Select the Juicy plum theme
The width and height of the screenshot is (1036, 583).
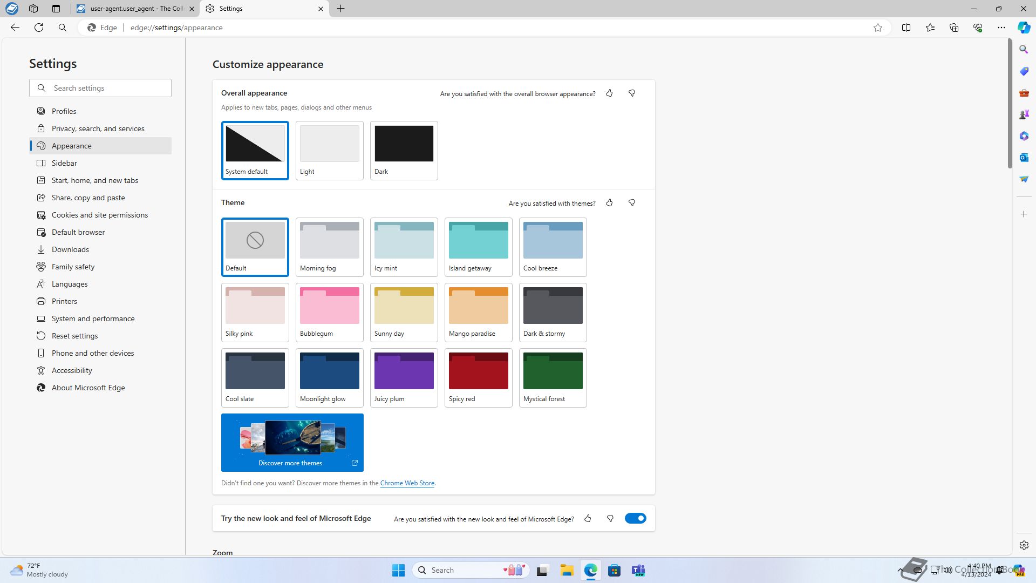pyautogui.click(x=404, y=377)
